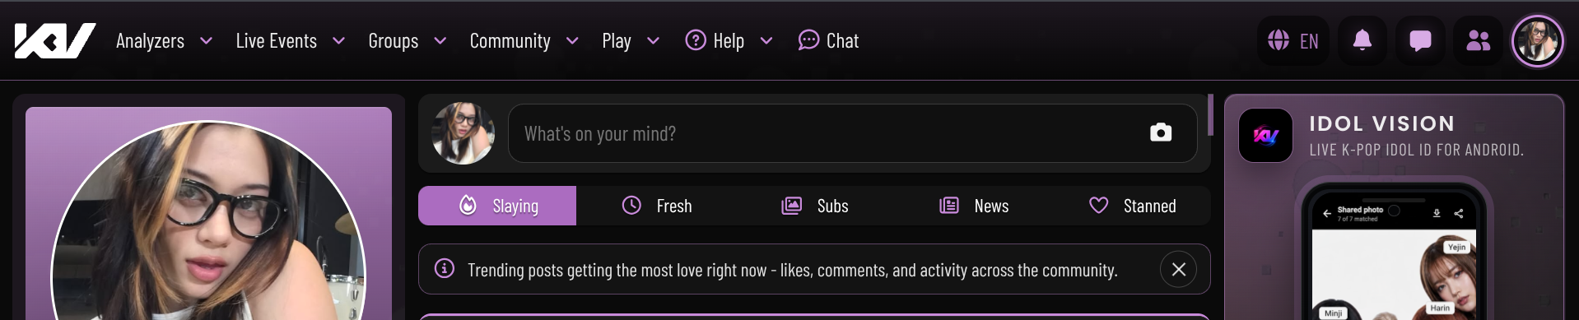The image size is (1579, 320).
Task: Click the Idol Vision app icon
Action: pos(1265,135)
